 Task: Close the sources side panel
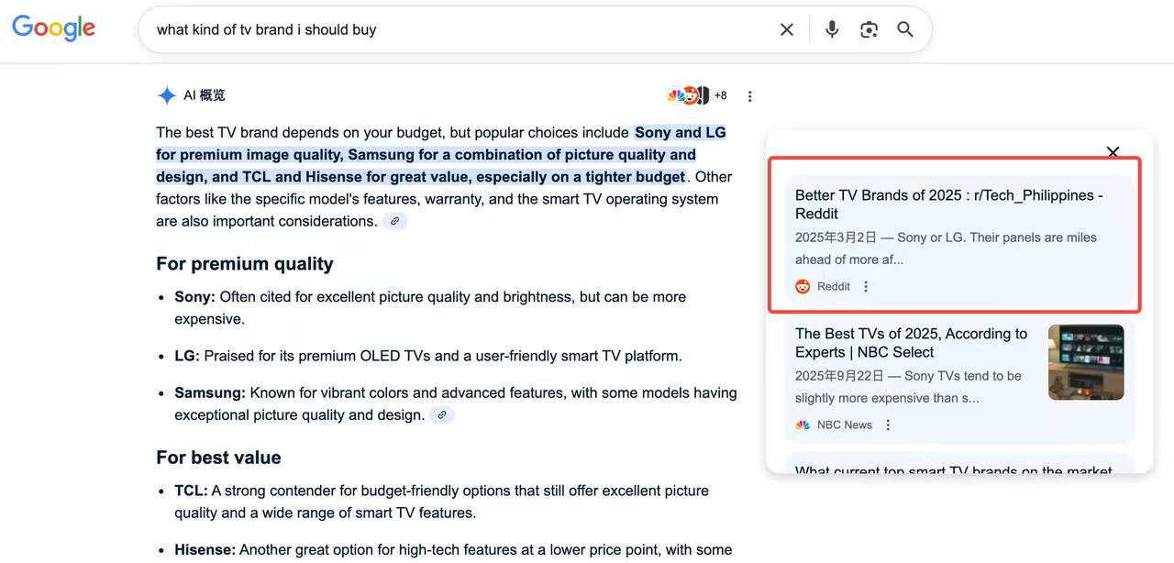[x=1113, y=151]
